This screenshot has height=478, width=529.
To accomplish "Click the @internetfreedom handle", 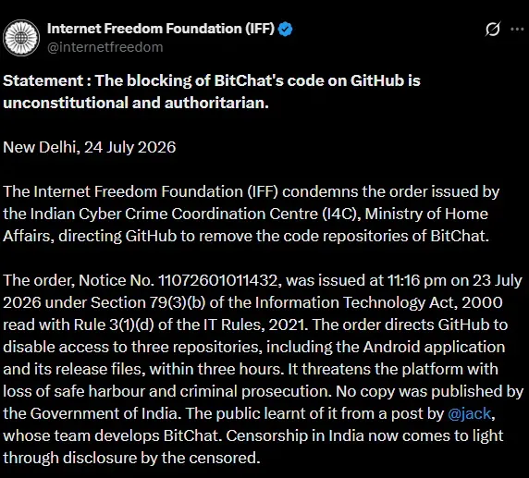I will click(x=105, y=47).
